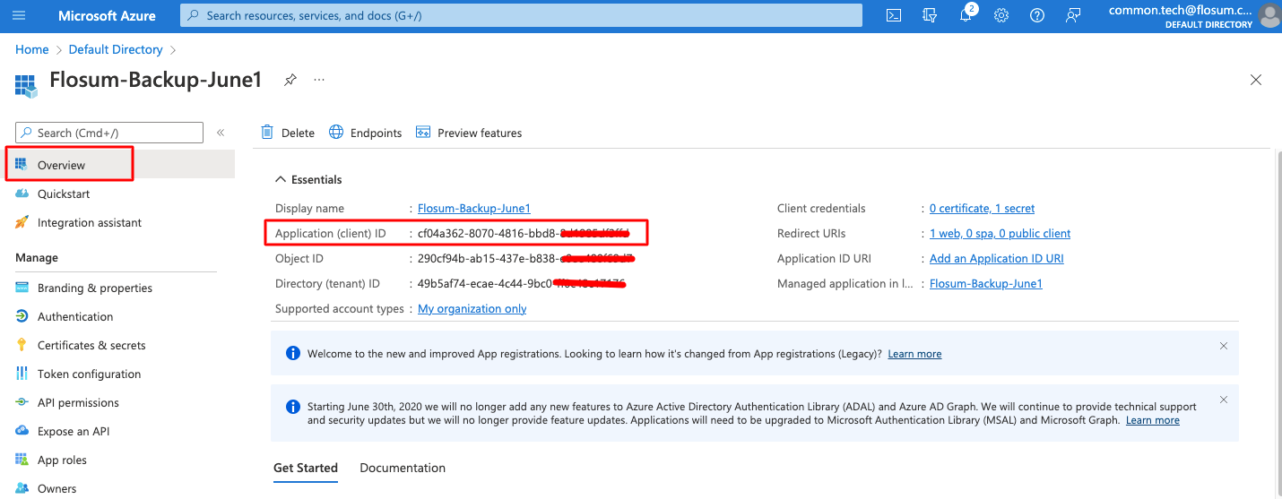Open the more options ellipsis
Screen dimensions: 1282x499
click(x=319, y=80)
